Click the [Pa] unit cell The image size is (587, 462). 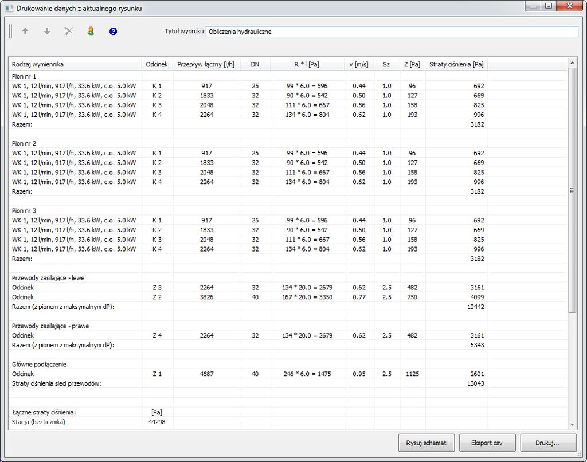tap(157, 412)
